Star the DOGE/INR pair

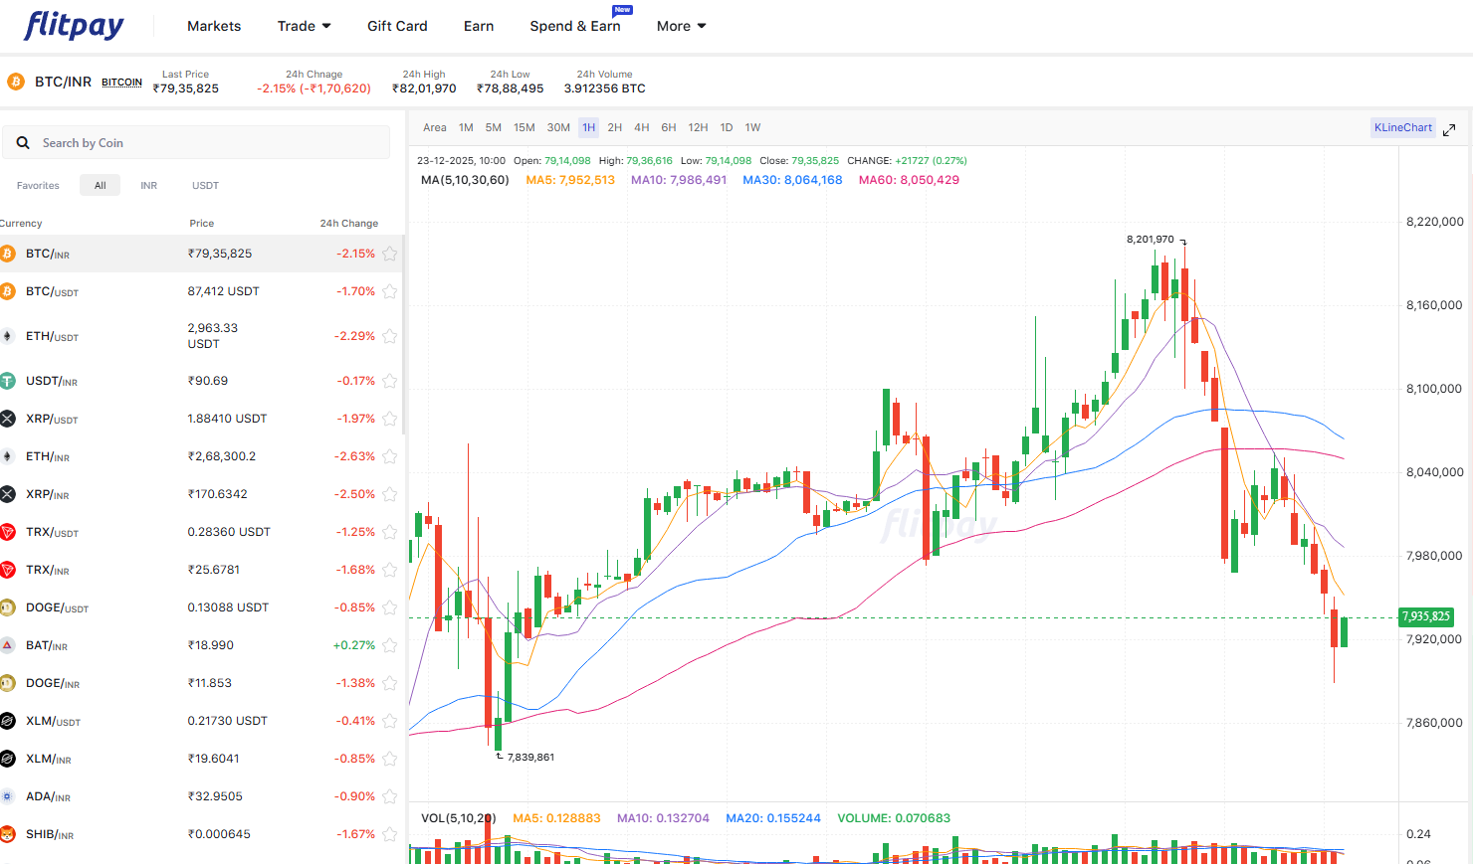[x=389, y=683]
